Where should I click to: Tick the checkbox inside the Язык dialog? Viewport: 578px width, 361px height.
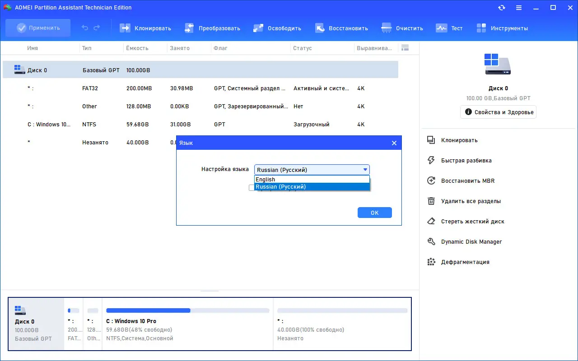(252, 188)
